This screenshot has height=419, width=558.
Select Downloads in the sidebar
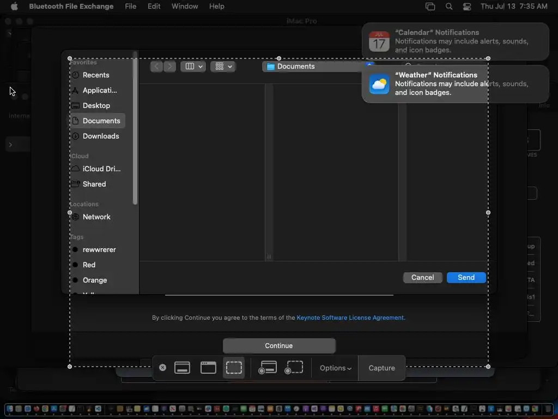pyautogui.click(x=97, y=136)
